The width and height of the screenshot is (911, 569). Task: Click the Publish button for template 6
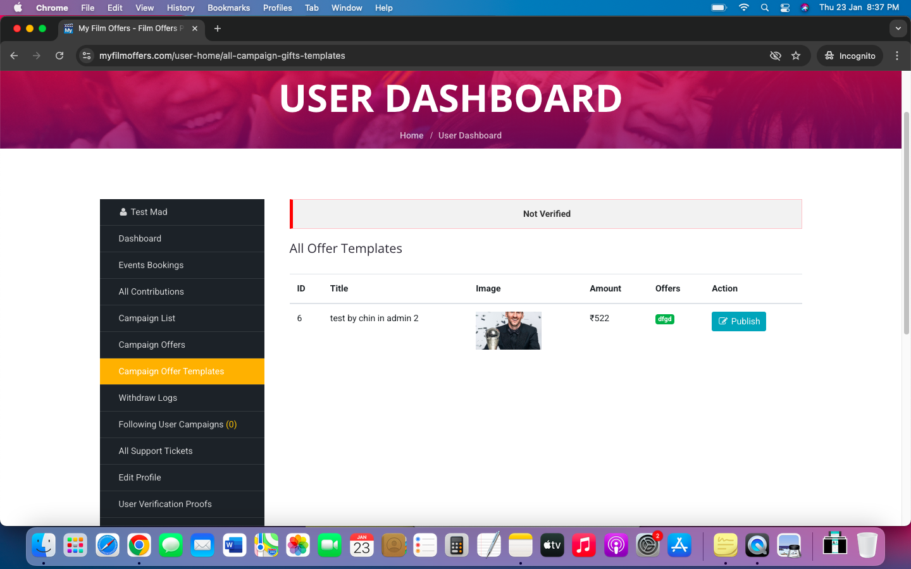[x=738, y=321]
